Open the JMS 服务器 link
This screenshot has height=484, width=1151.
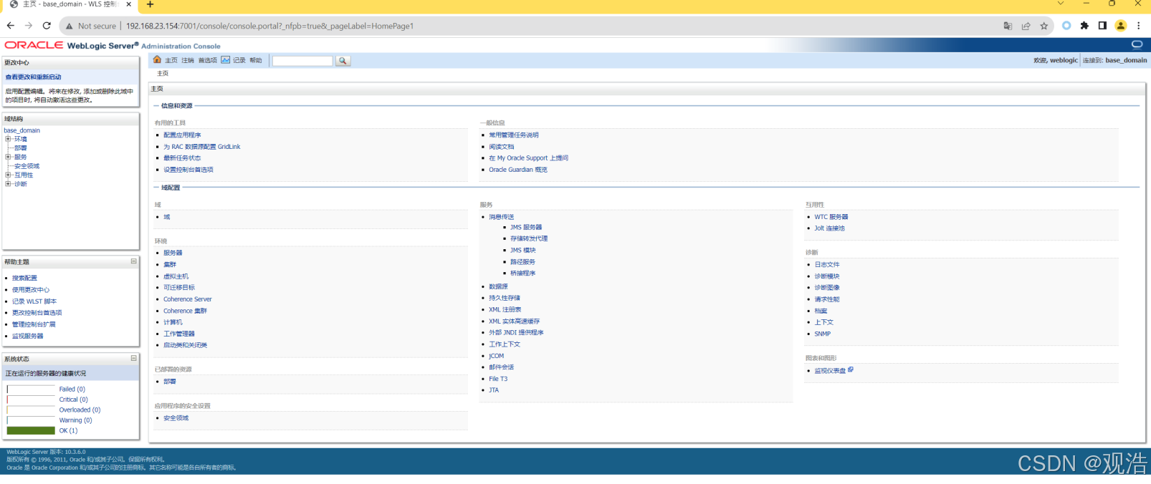click(526, 228)
